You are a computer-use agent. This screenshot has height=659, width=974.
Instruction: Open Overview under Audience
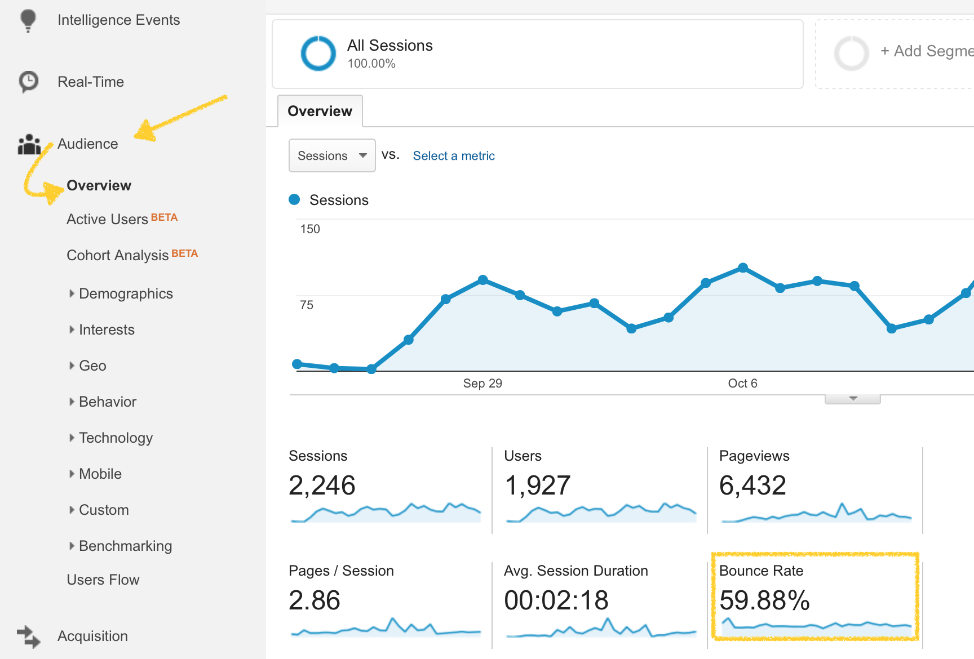coord(99,185)
